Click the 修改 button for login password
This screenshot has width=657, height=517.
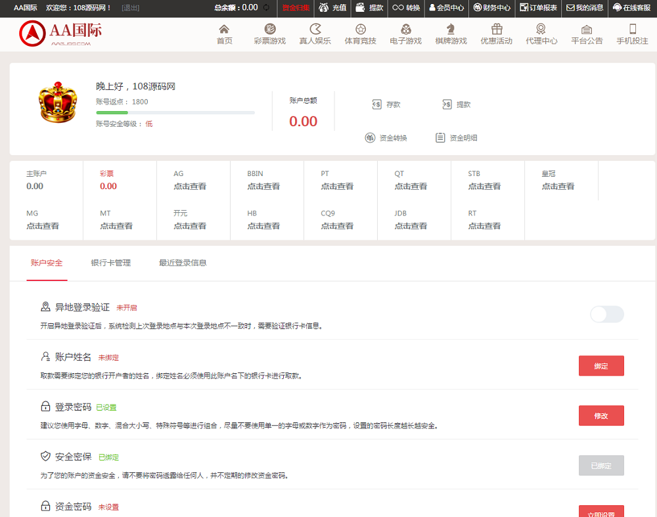[x=600, y=415]
